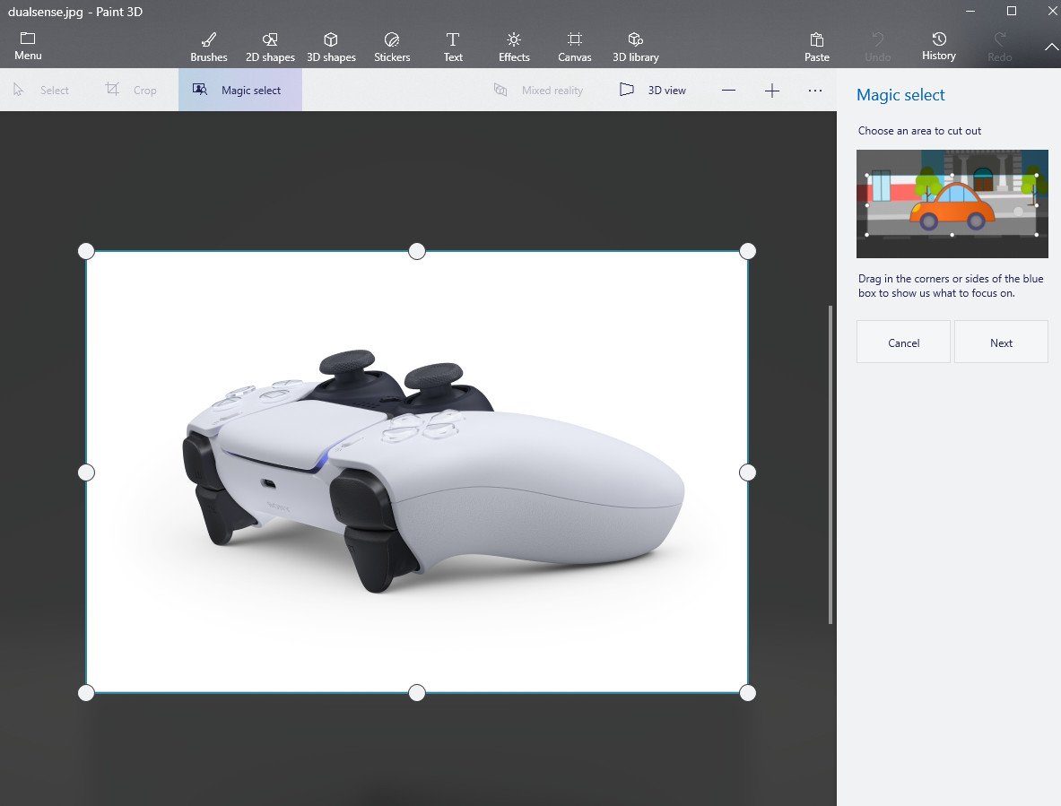Click the Cancel button
Screen dimensions: 1061x806
point(903,342)
